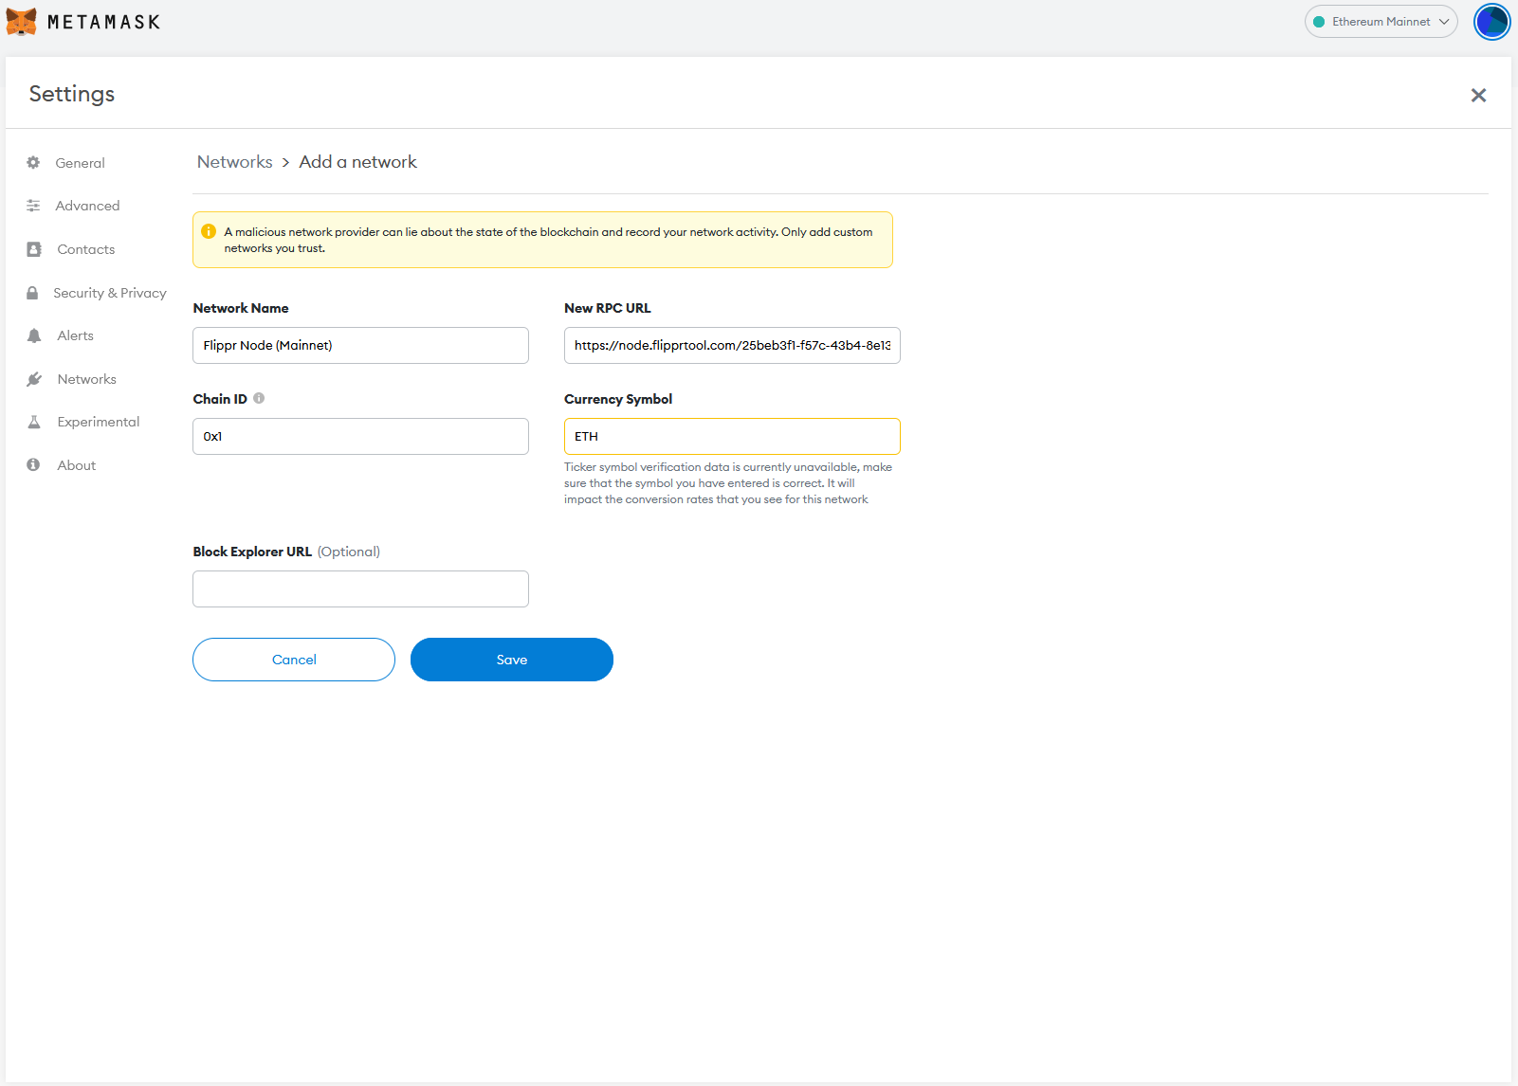The width and height of the screenshot is (1518, 1086).
Task: Focus the Chain ID field
Action: pyautogui.click(x=360, y=437)
